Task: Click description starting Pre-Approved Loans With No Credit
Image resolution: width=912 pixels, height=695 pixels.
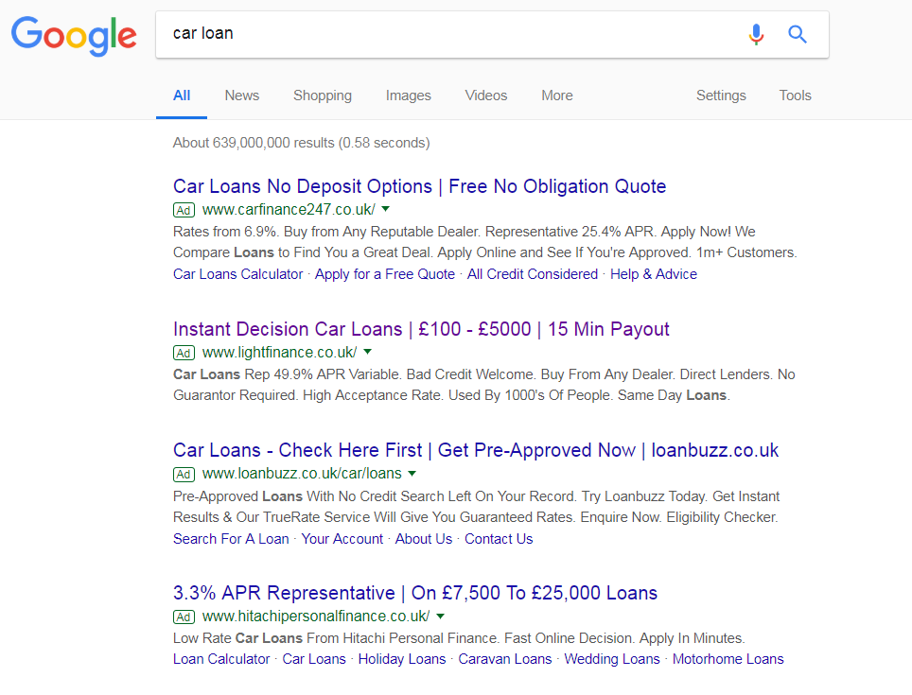Action: [x=477, y=507]
